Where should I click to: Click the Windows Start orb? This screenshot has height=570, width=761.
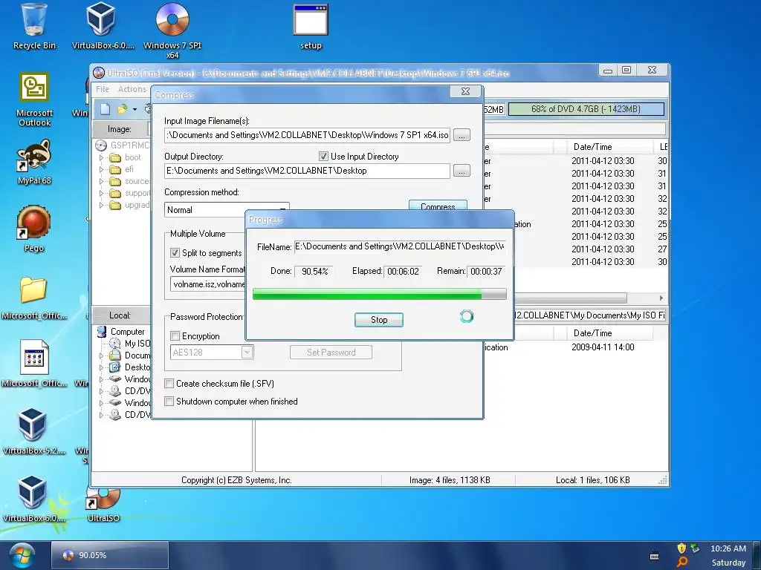(22, 555)
